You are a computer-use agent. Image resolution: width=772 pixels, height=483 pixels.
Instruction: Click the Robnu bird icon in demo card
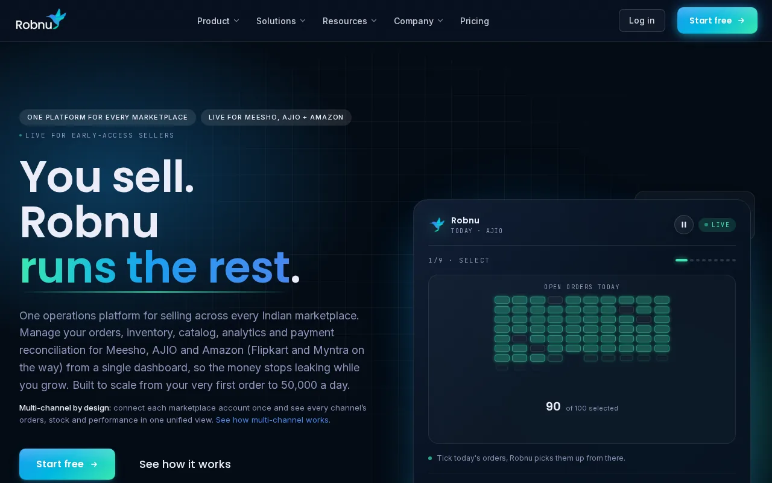tap(437, 225)
